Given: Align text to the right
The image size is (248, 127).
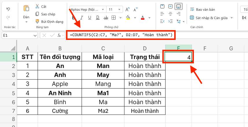Looking at the screenshot, I should (x=179, y=14).
